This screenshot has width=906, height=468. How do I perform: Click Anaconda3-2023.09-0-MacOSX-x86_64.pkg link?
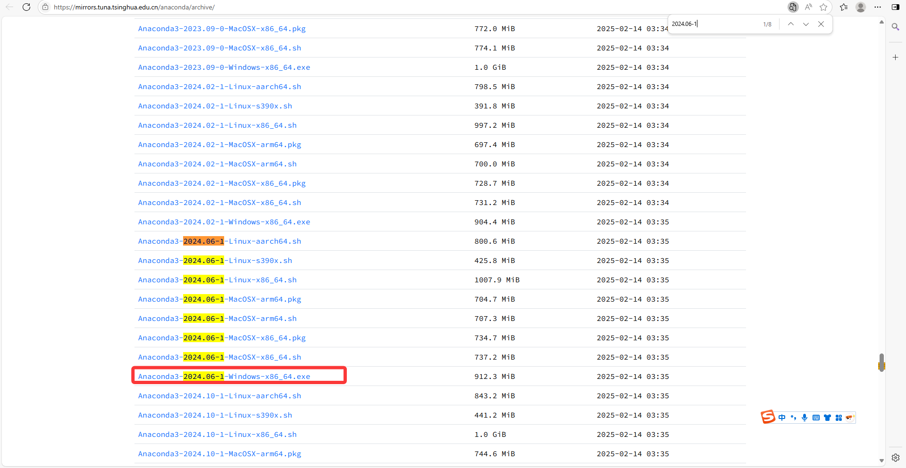222,29
